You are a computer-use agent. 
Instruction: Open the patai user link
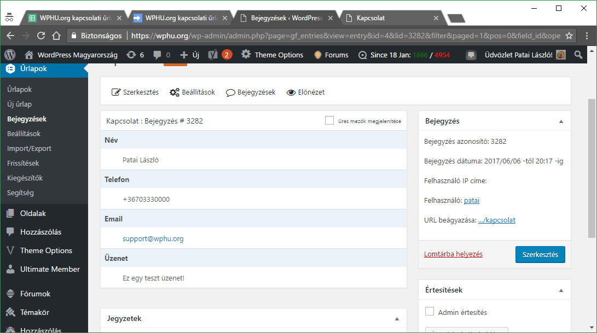[472, 201]
